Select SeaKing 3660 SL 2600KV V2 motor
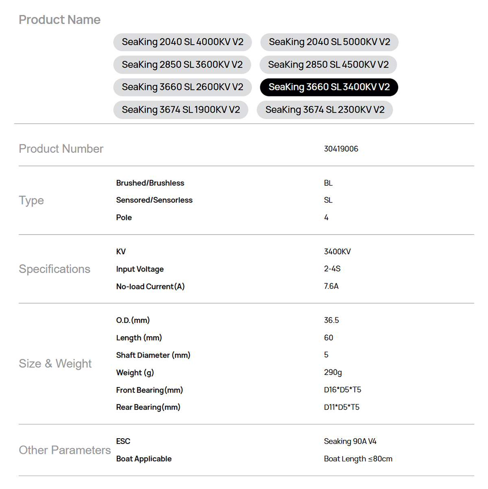 click(x=183, y=87)
